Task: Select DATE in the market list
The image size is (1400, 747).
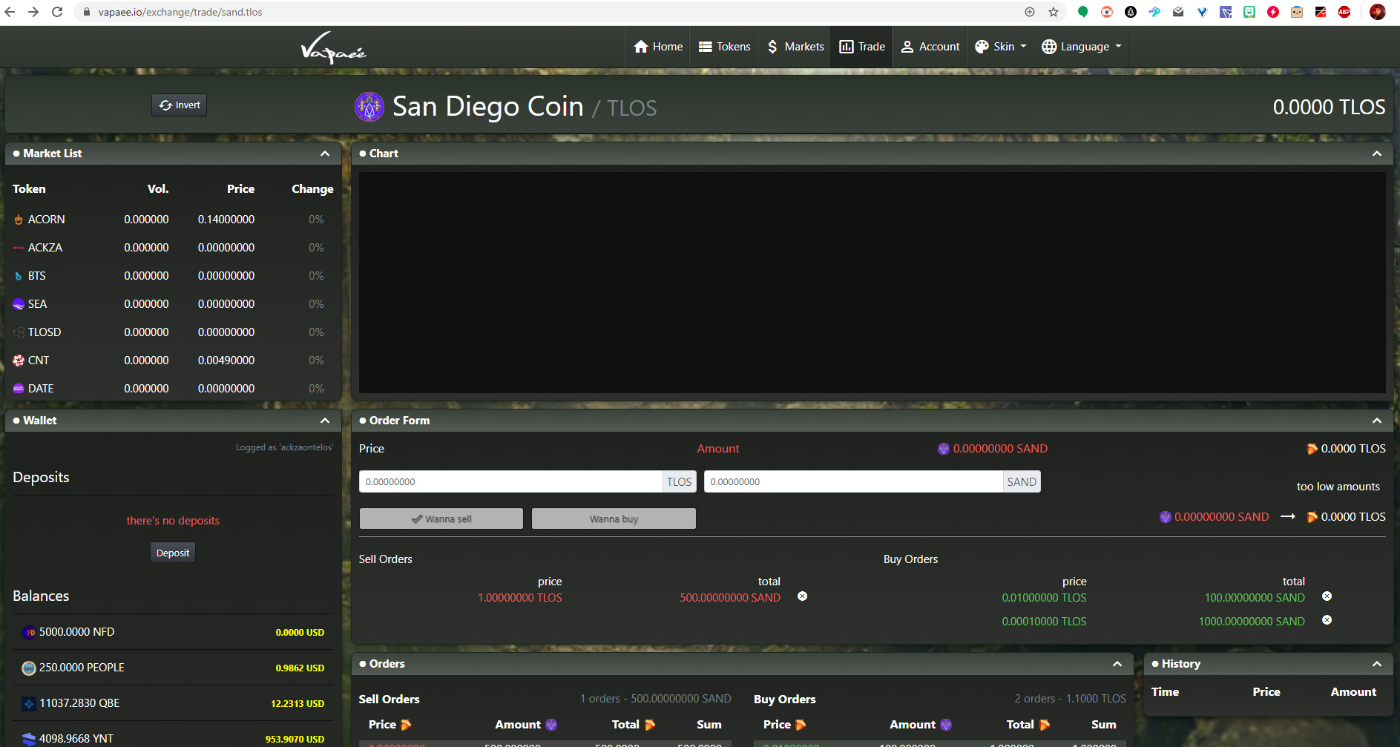Action: (173, 389)
